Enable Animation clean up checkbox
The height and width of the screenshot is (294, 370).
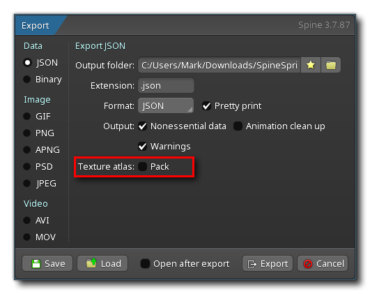[238, 126]
